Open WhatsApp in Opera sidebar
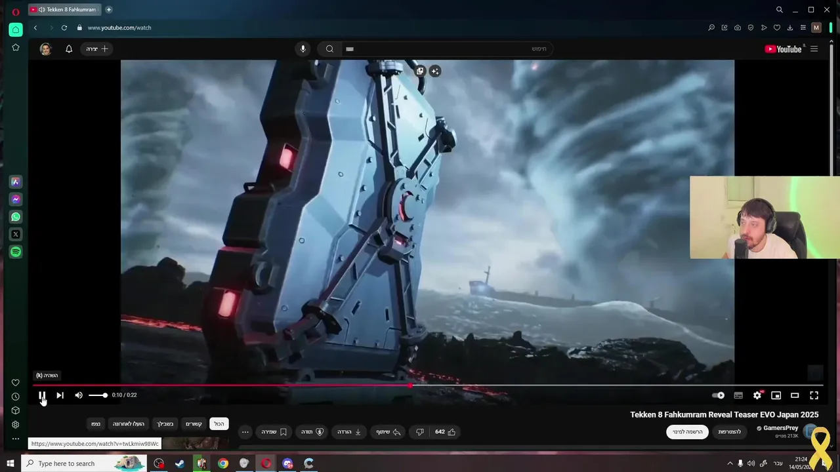Screen dimensions: 840x472 (x=16, y=217)
